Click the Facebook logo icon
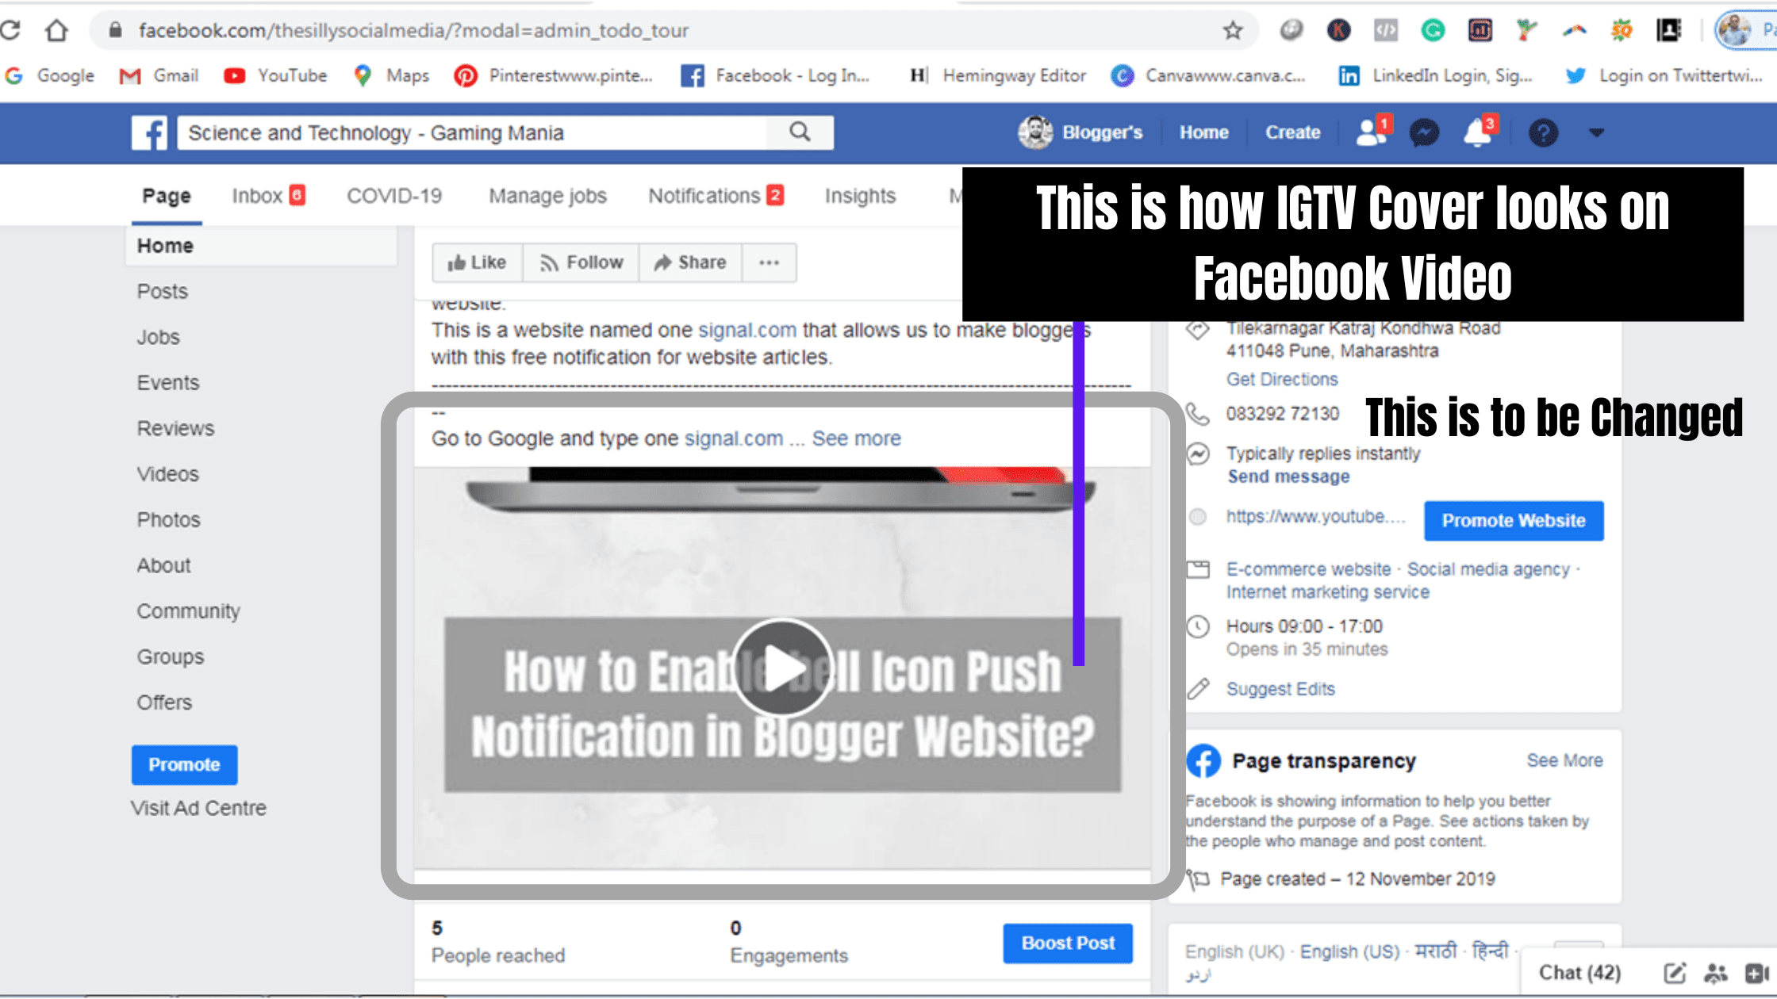Image resolution: width=1777 pixels, height=999 pixels. (x=149, y=132)
